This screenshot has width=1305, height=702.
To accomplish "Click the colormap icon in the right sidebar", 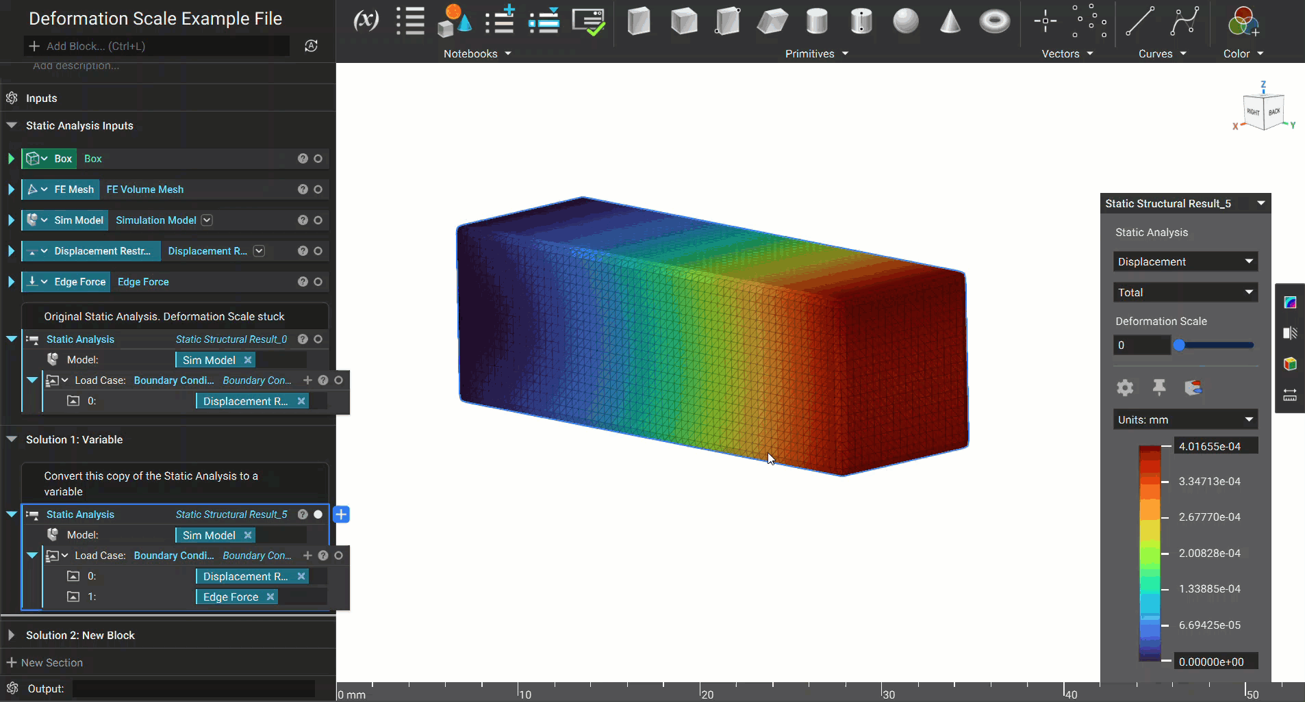I will click(1290, 303).
